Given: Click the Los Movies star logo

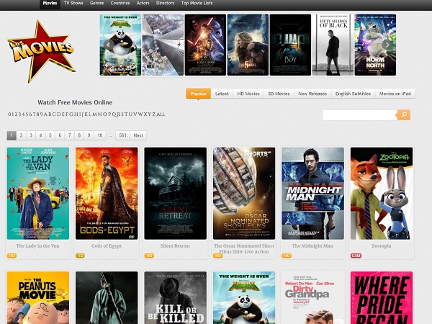Looking at the screenshot, I should click(41, 52).
